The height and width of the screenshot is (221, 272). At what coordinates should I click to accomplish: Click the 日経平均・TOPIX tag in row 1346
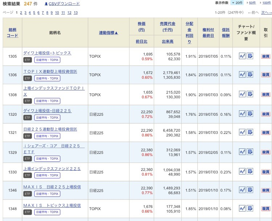pyautogui.click(x=48, y=194)
